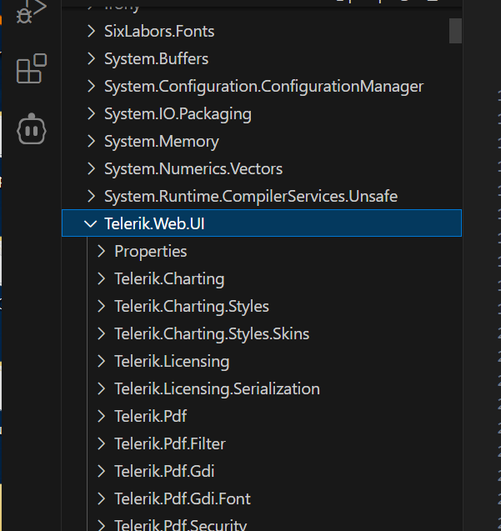Image resolution: width=501 pixels, height=531 pixels.
Task: Select the Telerik.Pdf.Gdi.Font label
Action: [183, 498]
